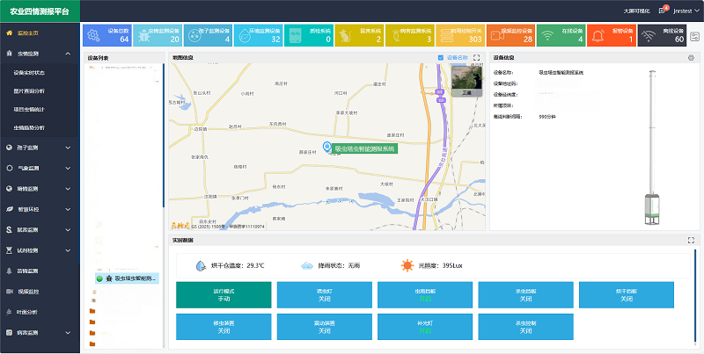The image size is (704, 354).
Task: Collapse the 虫情监测 sidebar menu
Action: tap(40, 54)
